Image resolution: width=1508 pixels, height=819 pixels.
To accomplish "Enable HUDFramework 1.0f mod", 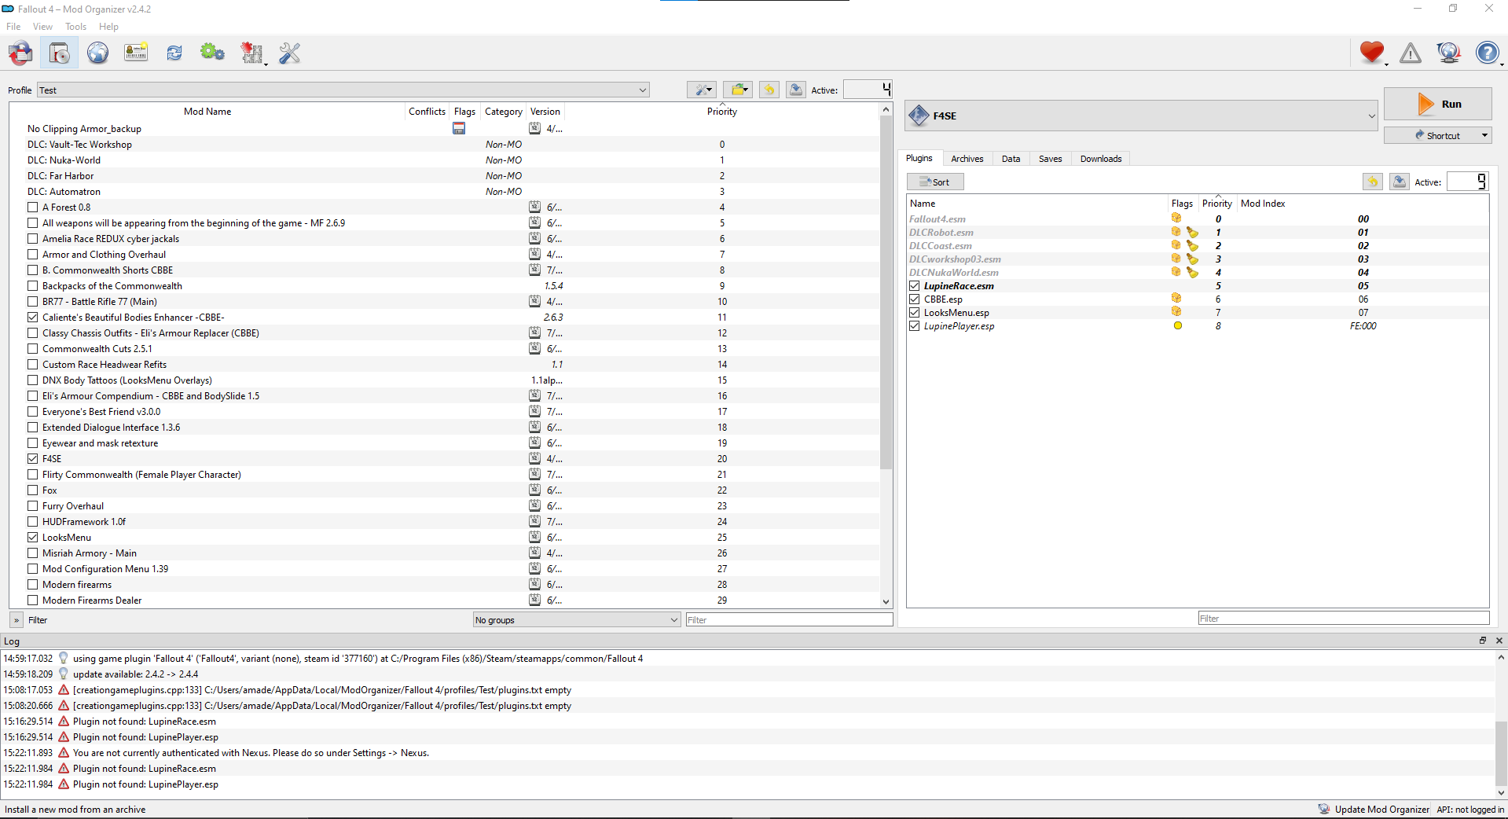I will [x=33, y=521].
